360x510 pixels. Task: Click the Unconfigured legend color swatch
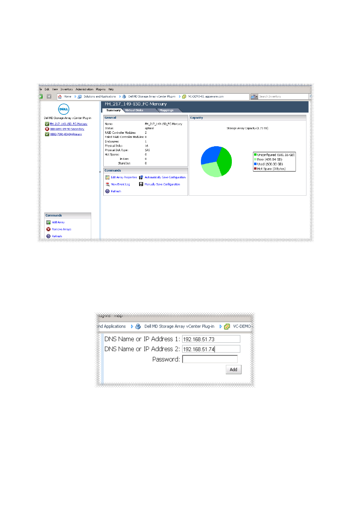[x=255, y=155]
